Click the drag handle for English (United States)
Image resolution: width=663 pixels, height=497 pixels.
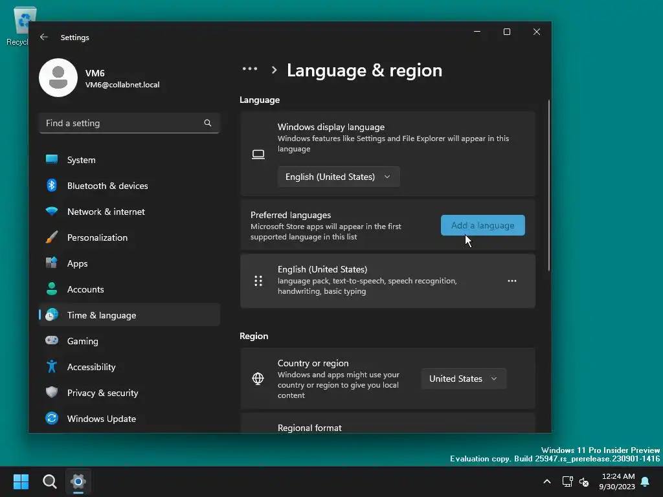[x=258, y=281]
